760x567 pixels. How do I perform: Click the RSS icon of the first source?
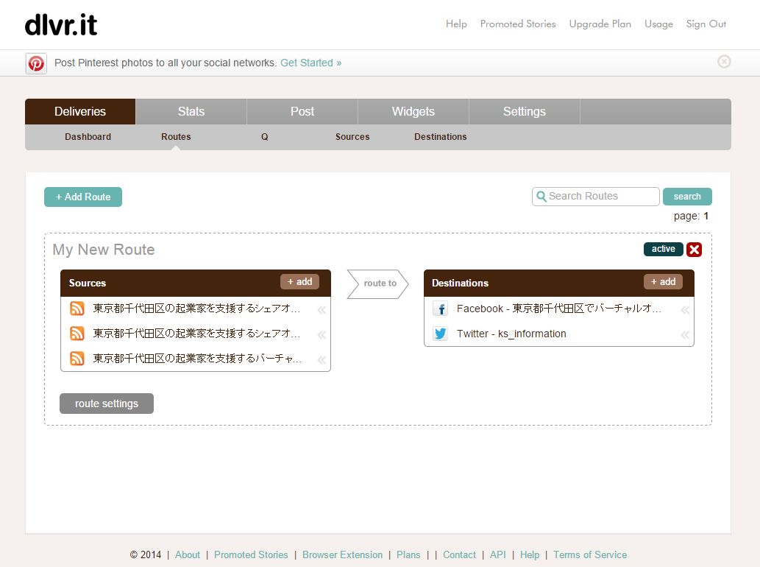(77, 309)
